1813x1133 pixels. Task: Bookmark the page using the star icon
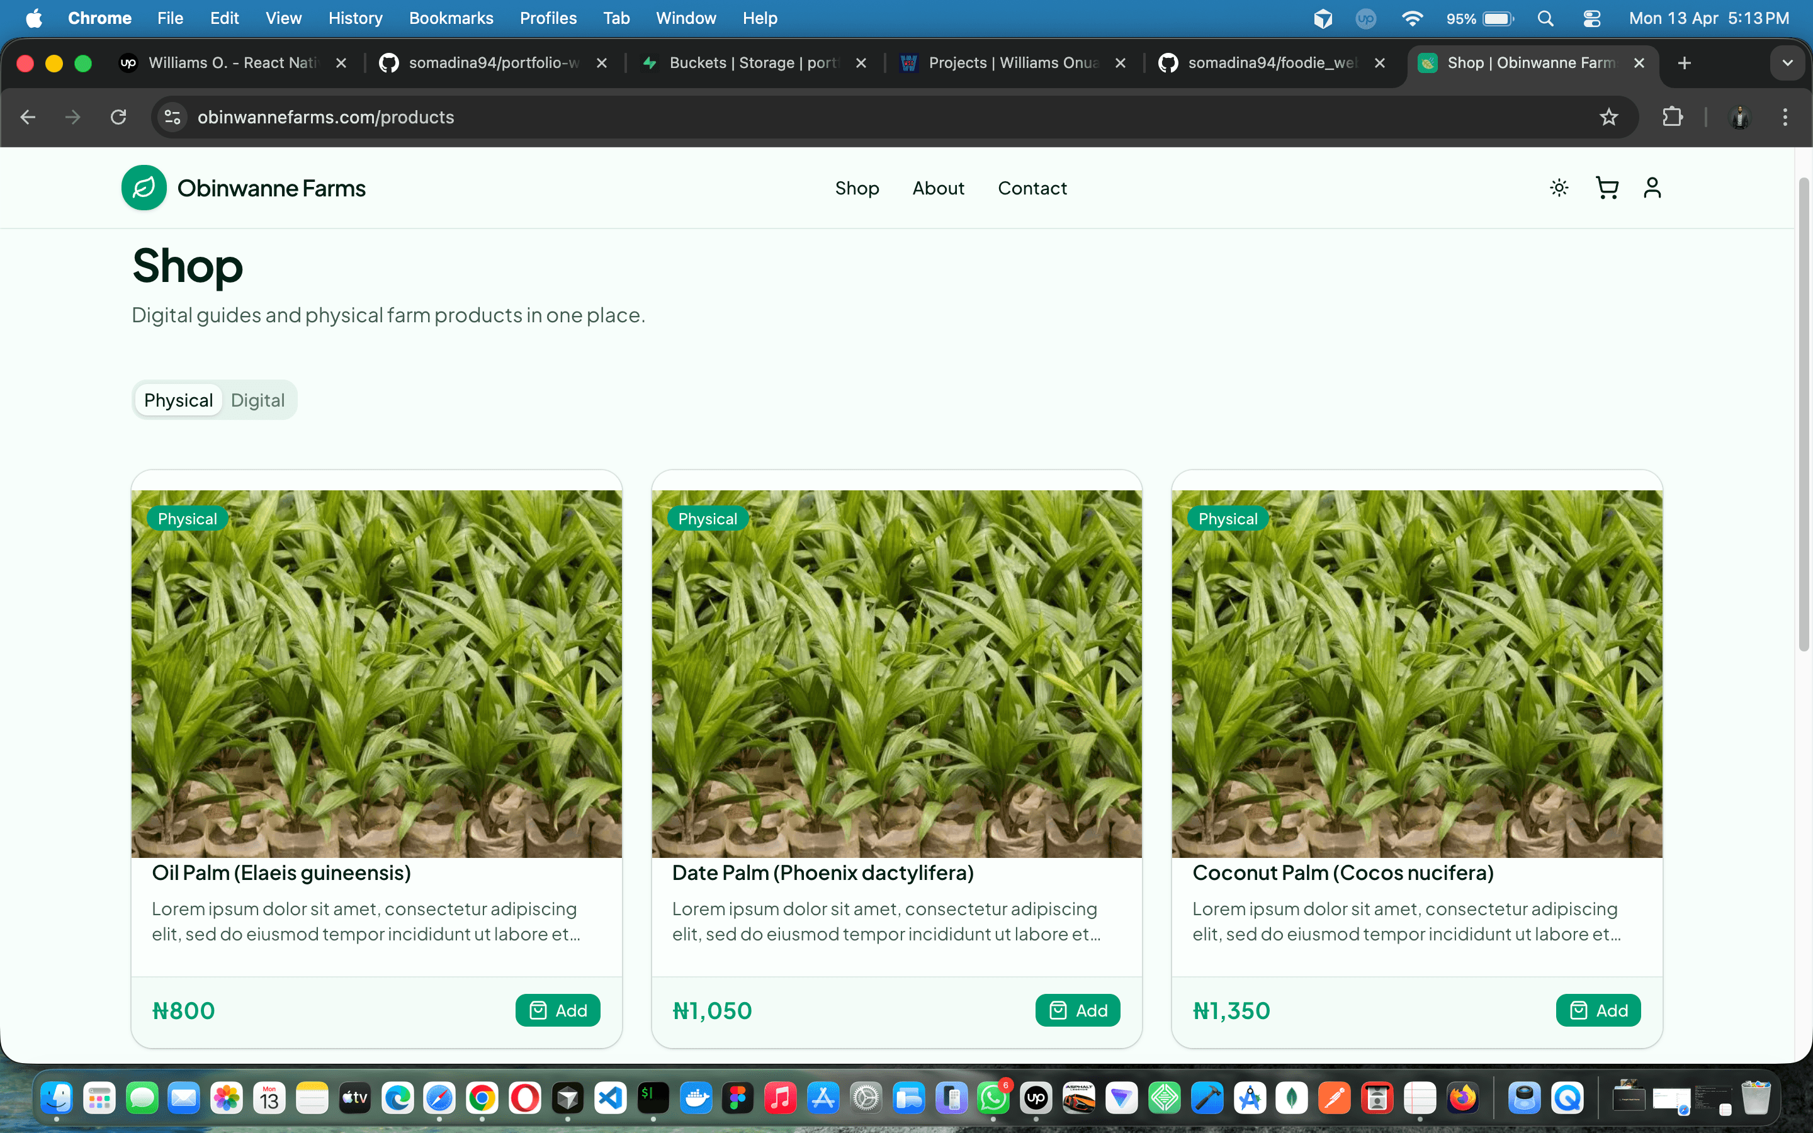tap(1608, 117)
